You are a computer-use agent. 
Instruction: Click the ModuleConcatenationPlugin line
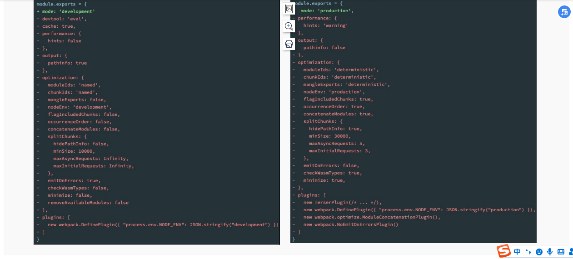point(372,217)
